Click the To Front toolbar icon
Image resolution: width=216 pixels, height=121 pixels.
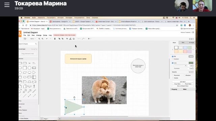[x=59, y=39]
